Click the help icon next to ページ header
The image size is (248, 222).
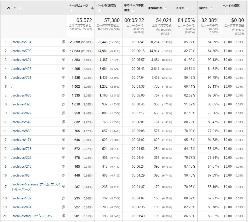19,8
